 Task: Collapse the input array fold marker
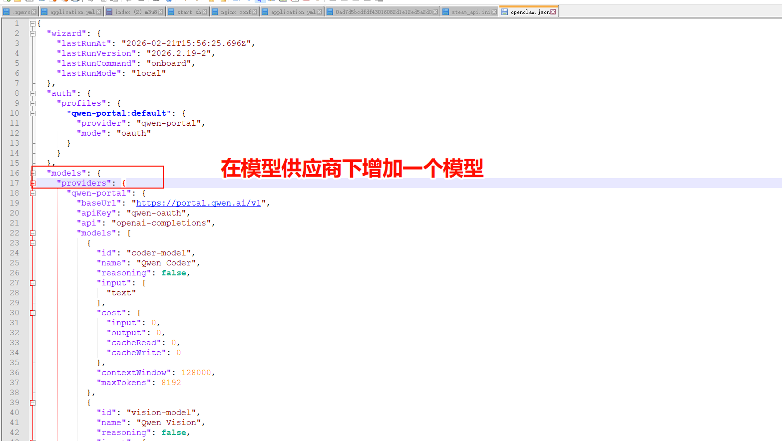coord(32,283)
